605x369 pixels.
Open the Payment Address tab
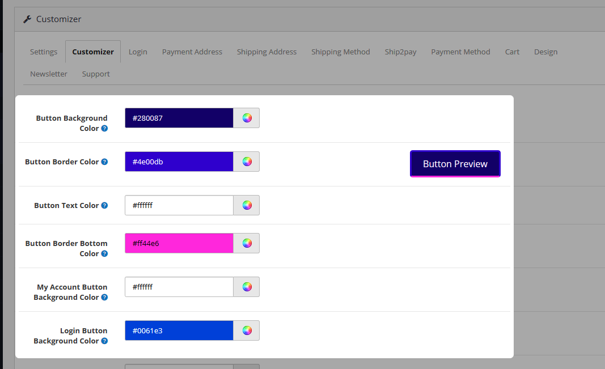click(x=192, y=52)
